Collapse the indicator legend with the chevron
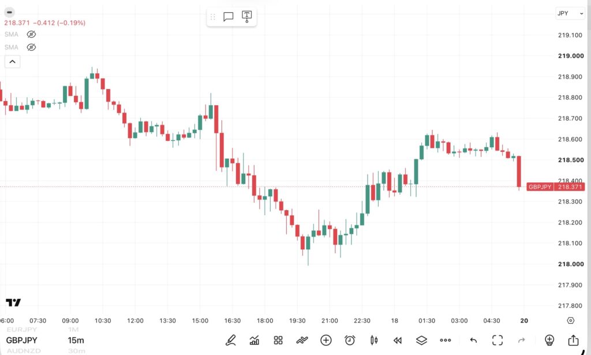The image size is (591, 355). [x=13, y=61]
